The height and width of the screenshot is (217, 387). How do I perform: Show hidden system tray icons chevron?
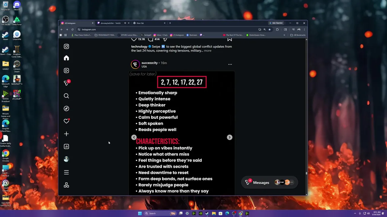coord(355,213)
